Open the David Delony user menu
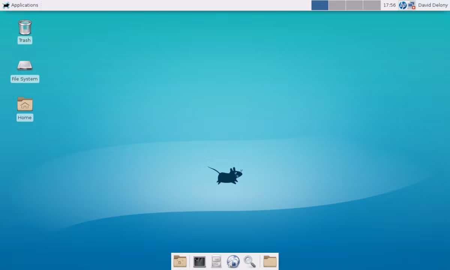The width and height of the screenshot is (450, 270). pos(433,5)
